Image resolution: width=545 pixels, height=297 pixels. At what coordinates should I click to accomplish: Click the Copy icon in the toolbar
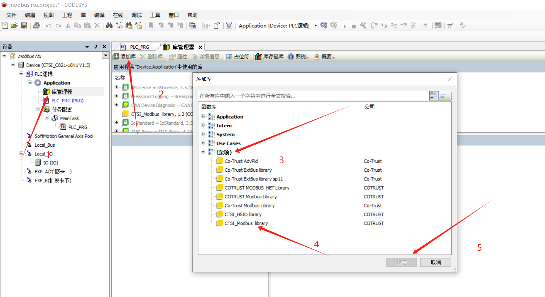coord(77,25)
